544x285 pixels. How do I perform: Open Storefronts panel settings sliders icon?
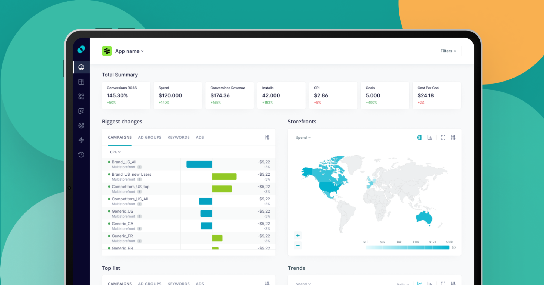coord(453,138)
